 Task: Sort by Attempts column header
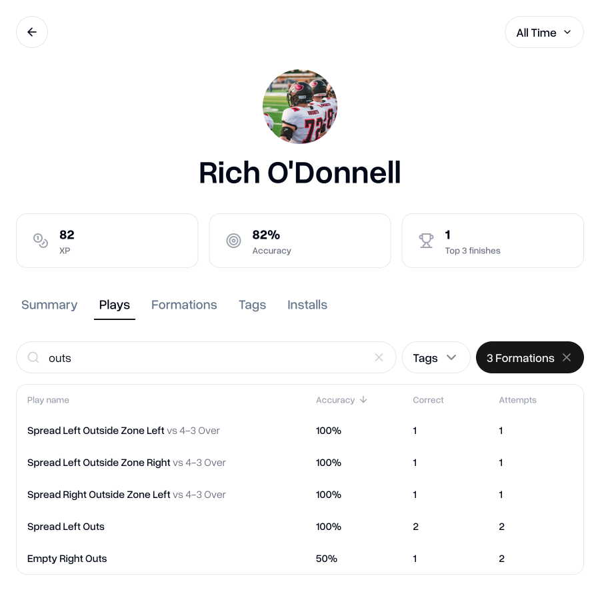517,400
